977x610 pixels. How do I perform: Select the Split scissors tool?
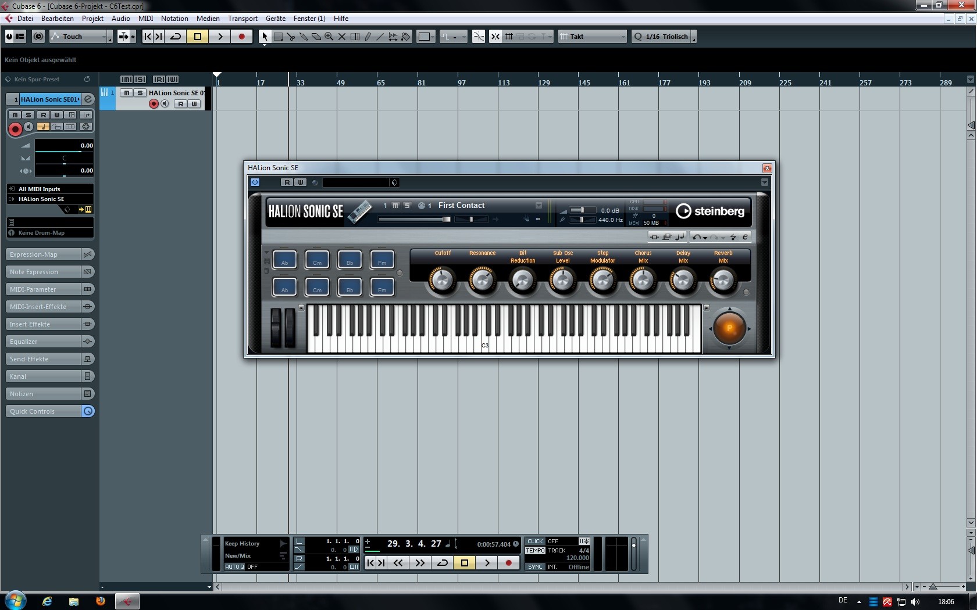(291, 37)
